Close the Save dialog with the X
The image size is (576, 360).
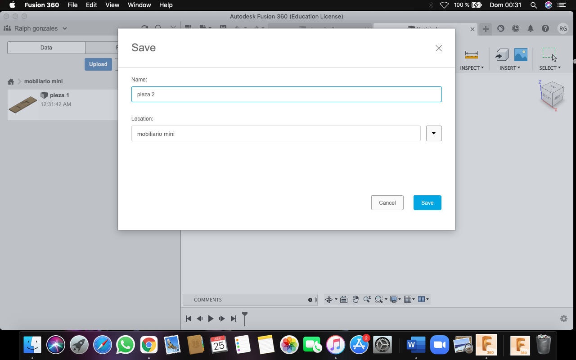pyautogui.click(x=439, y=48)
